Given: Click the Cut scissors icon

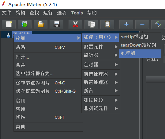Looking at the screenshot, I should (75, 24).
